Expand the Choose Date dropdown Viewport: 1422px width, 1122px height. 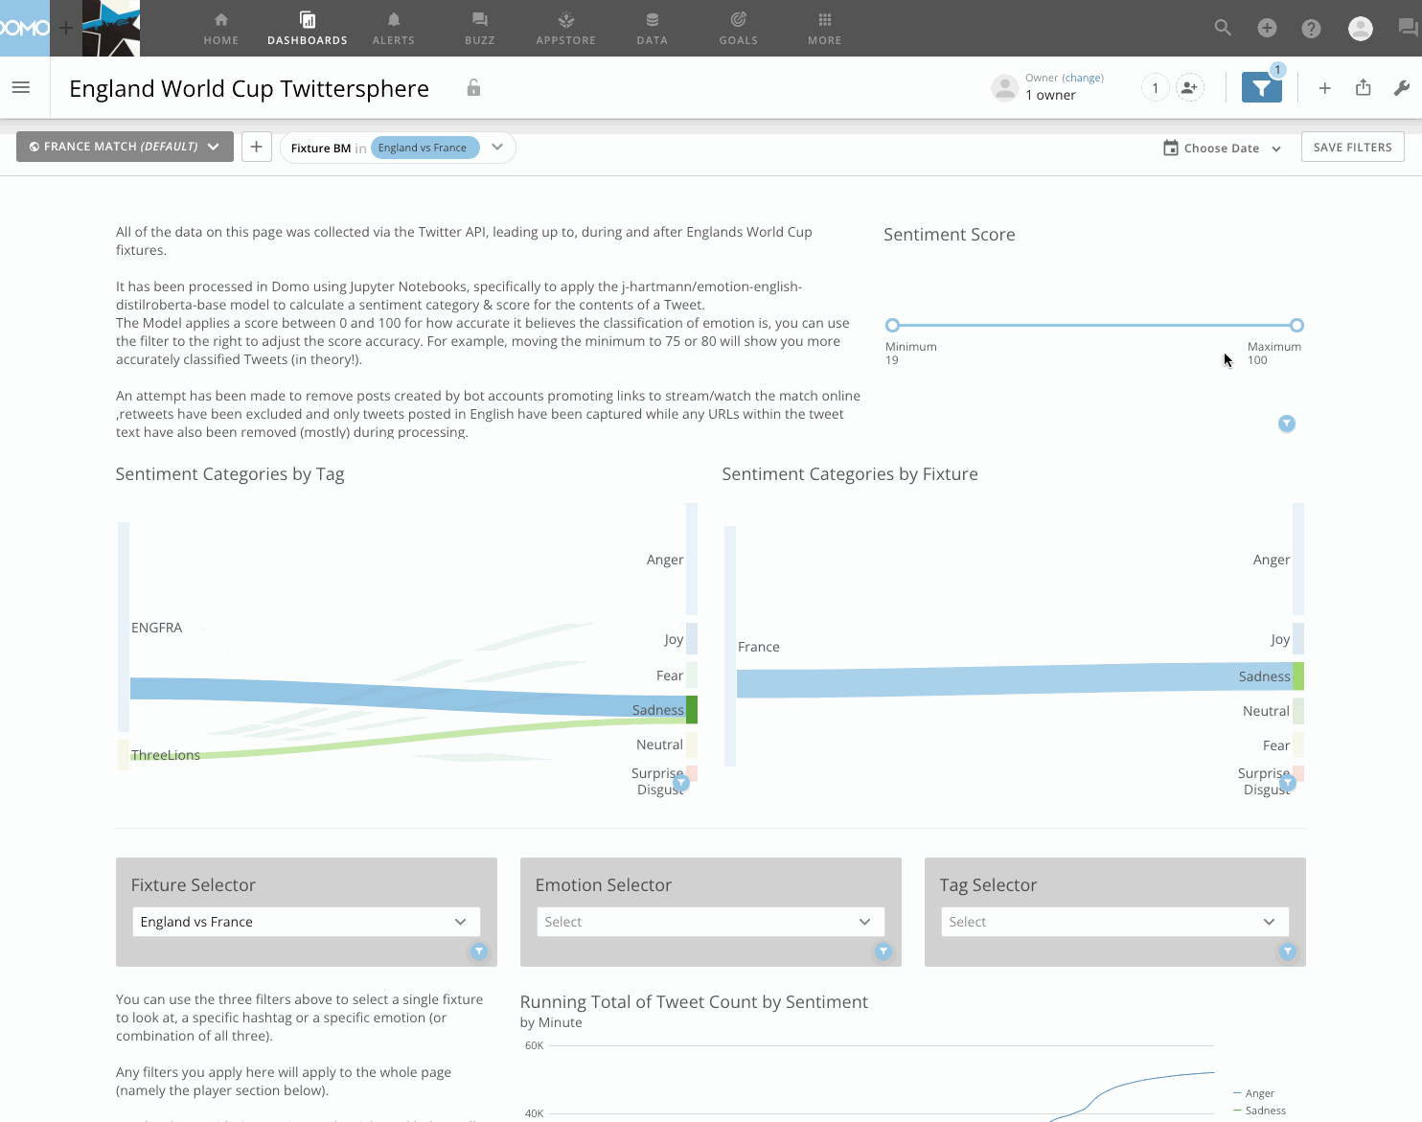click(x=1221, y=148)
